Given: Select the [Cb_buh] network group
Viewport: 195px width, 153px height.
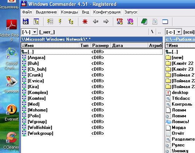Looking at the screenshot, I should point(92,69).
